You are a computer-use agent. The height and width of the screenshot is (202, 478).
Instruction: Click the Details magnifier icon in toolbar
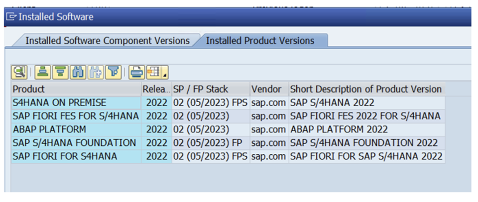click(19, 72)
